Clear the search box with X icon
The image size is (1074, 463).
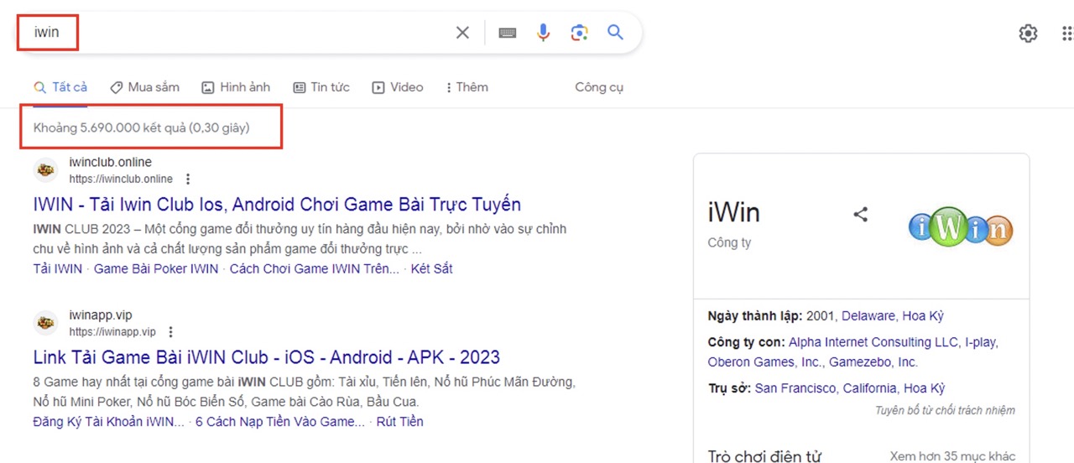click(462, 33)
